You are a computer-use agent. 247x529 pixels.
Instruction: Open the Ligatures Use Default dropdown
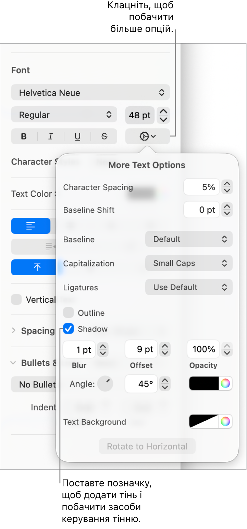coord(189,287)
